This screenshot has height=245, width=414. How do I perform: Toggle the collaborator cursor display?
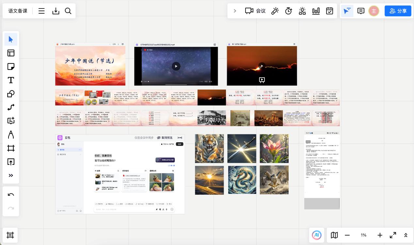[347, 11]
